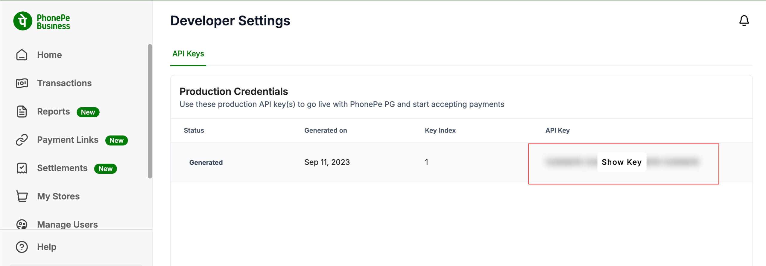Click the Help question mark icon
Image resolution: width=766 pixels, height=266 pixels.
coord(22,247)
